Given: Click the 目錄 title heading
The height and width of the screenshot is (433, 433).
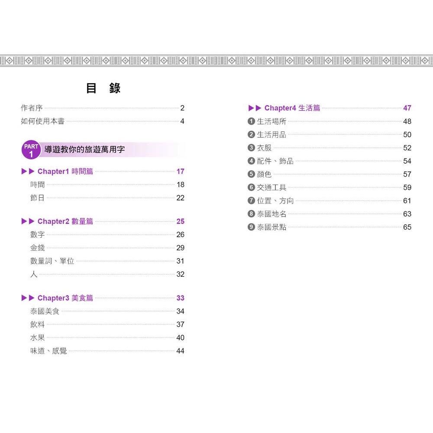Looking at the screenshot, I should click(x=103, y=88).
